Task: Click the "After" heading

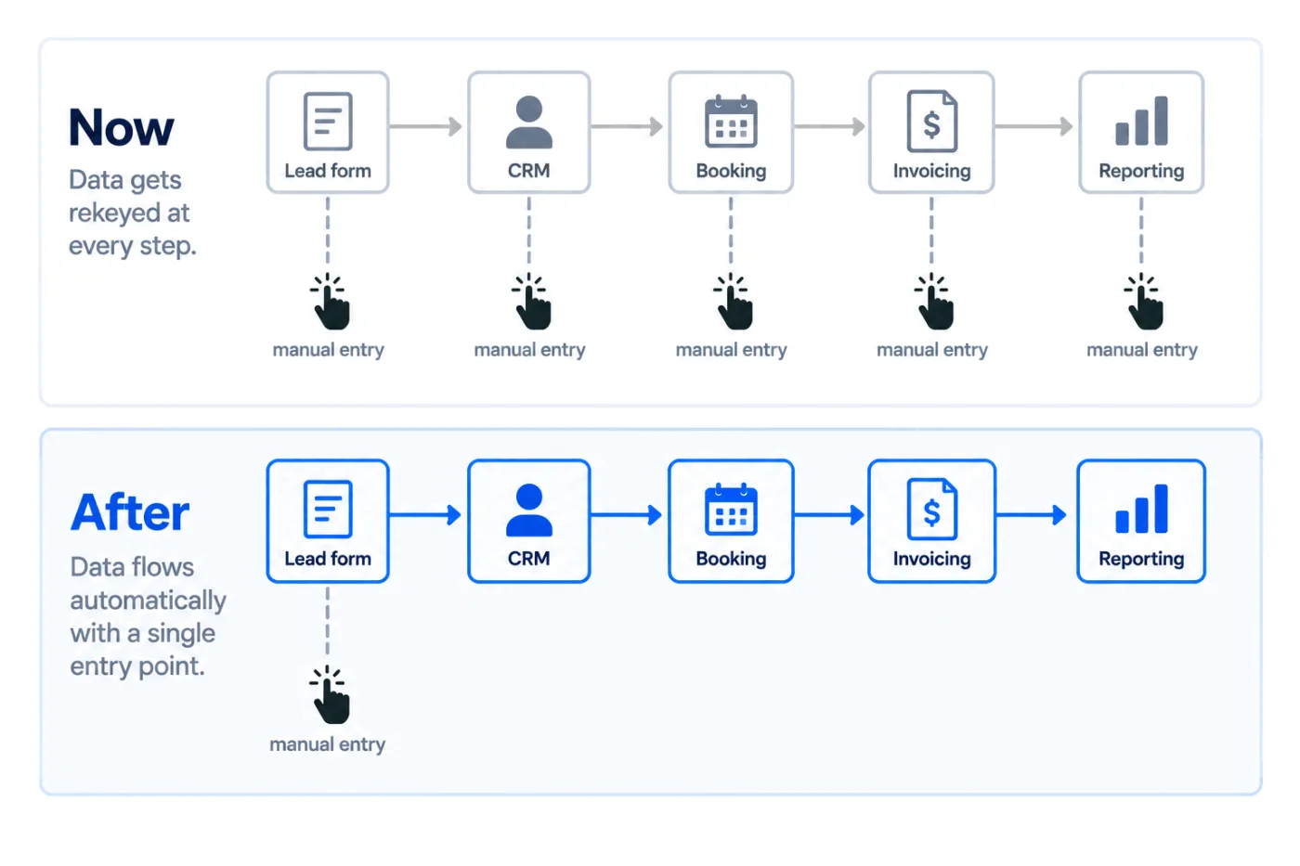Action: (x=130, y=512)
